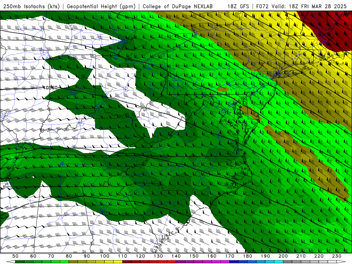Click the '90' color scale label
The image size is (352, 264).
click(87, 256)
